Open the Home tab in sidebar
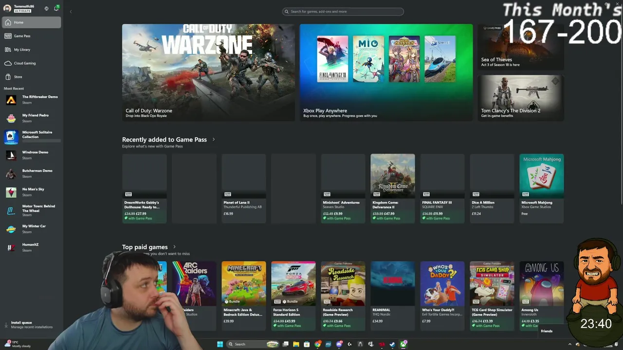The height and width of the screenshot is (350, 623). (32, 22)
